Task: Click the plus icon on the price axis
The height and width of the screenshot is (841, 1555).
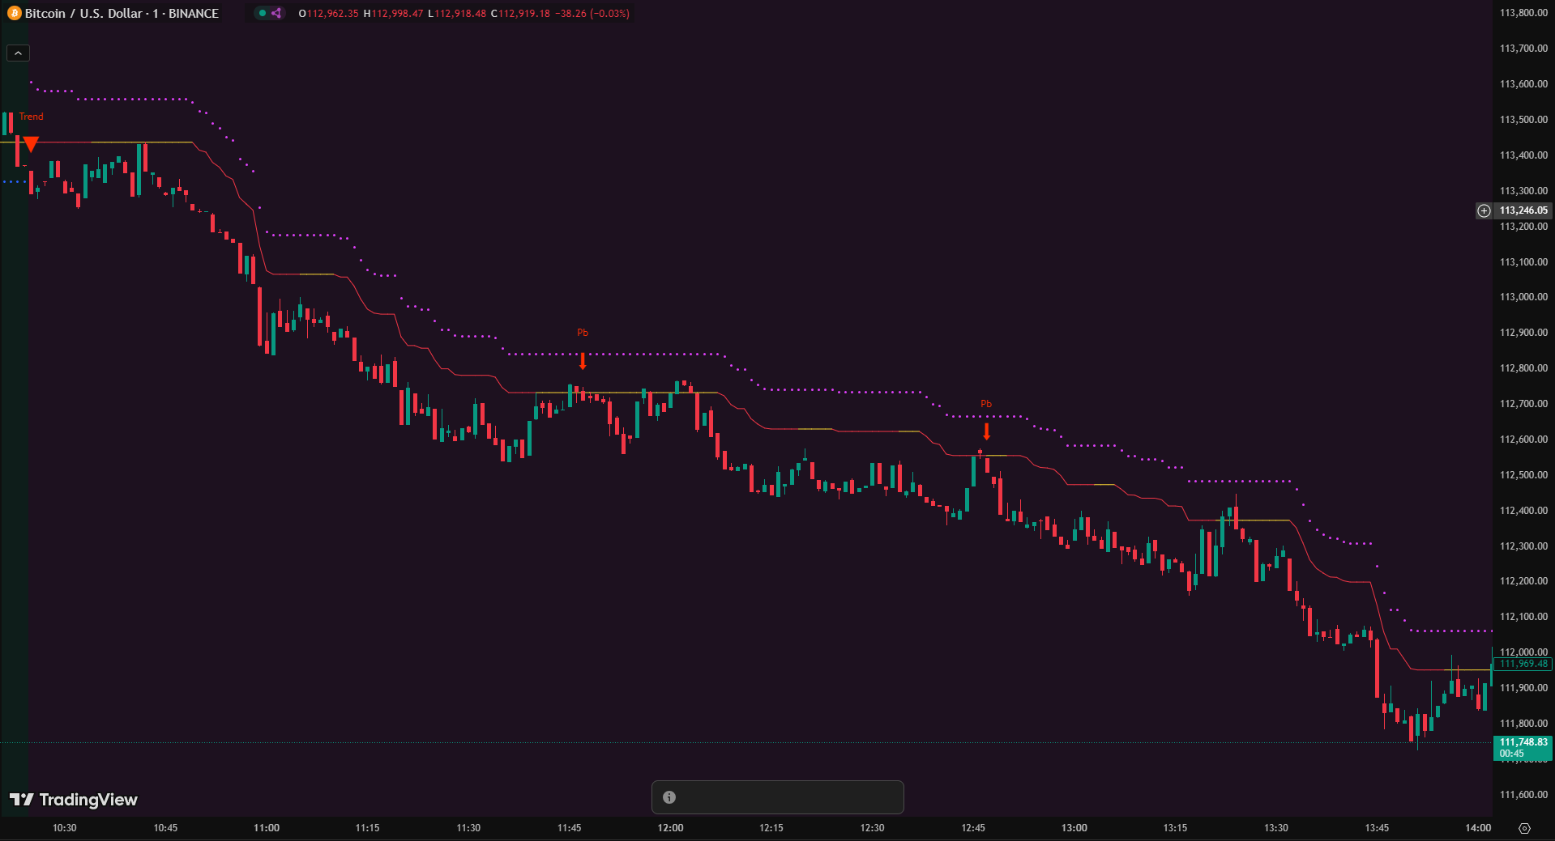Action: [1484, 210]
